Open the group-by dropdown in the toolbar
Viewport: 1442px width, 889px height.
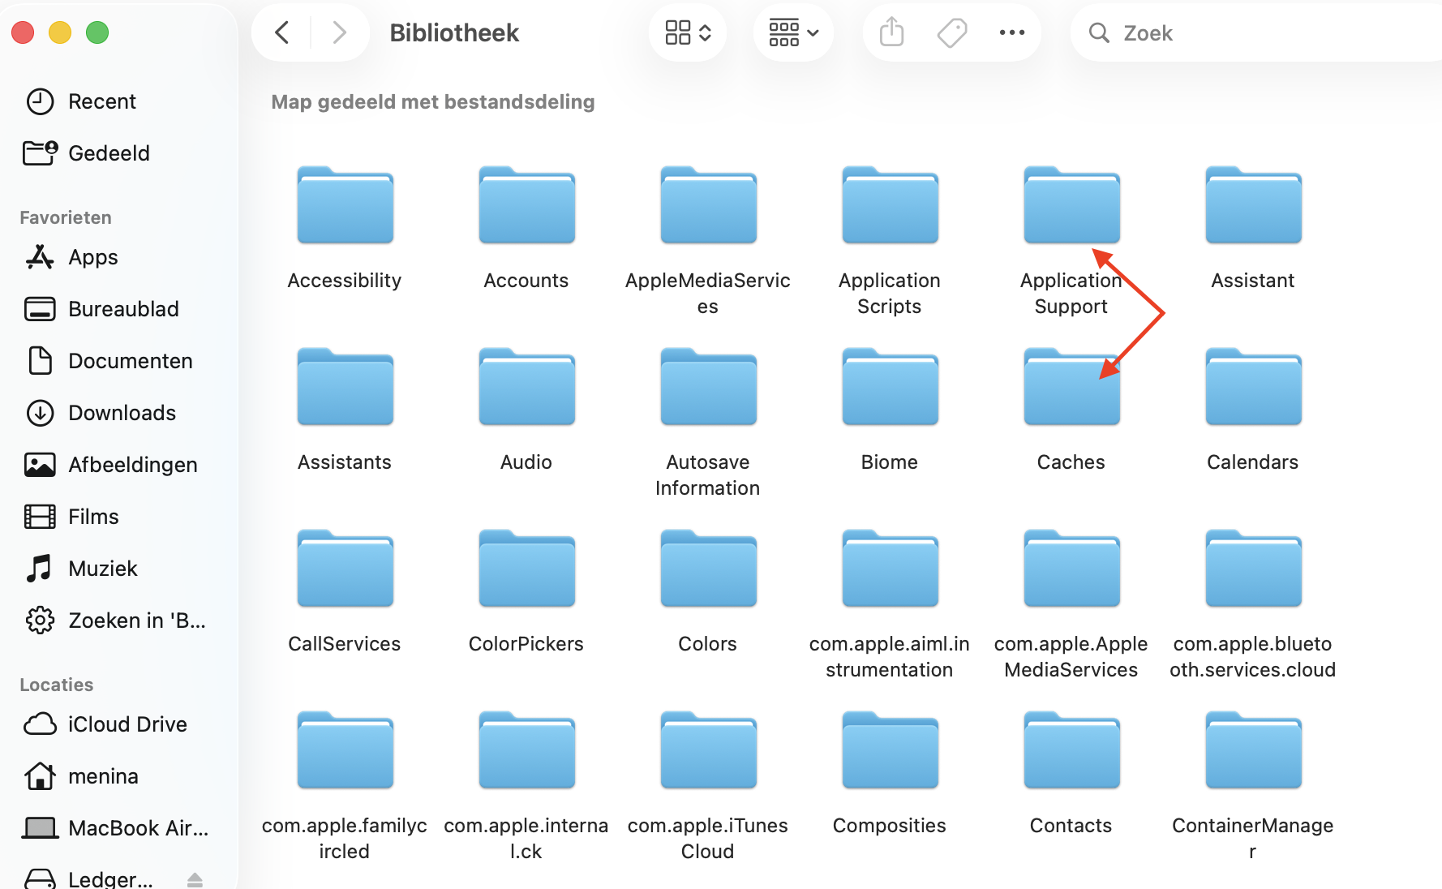pyautogui.click(x=792, y=32)
